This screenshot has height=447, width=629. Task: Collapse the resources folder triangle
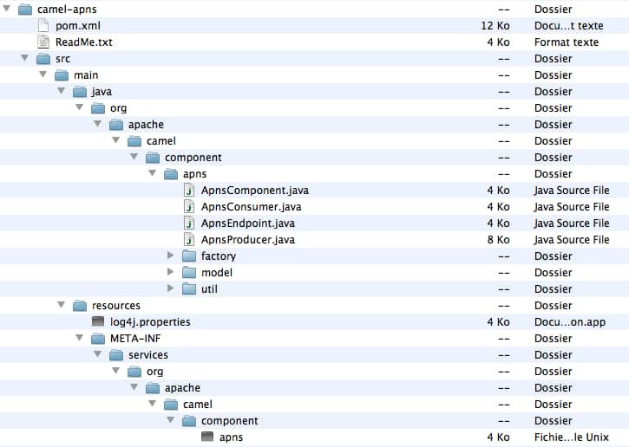pyautogui.click(x=62, y=305)
